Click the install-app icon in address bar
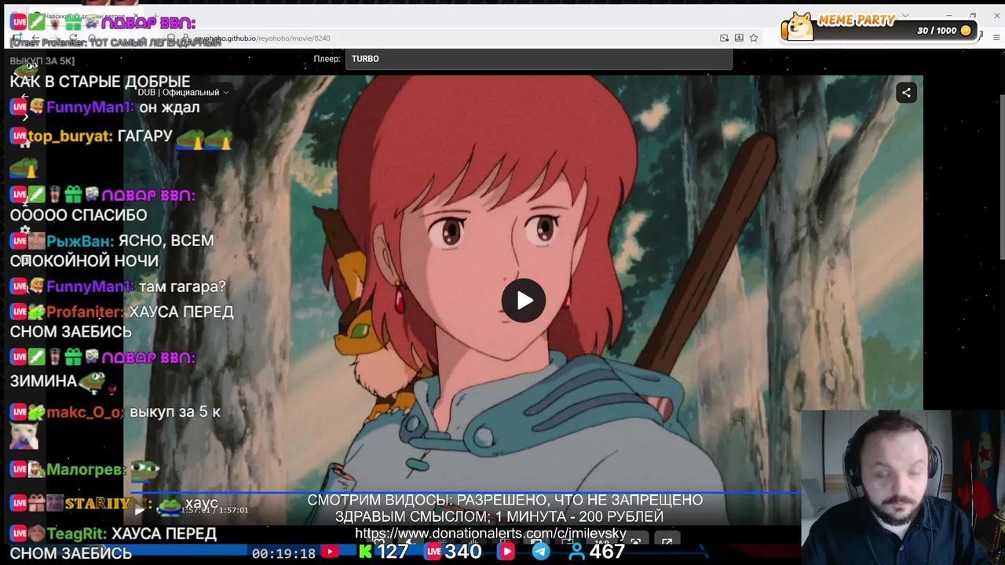 [x=739, y=38]
